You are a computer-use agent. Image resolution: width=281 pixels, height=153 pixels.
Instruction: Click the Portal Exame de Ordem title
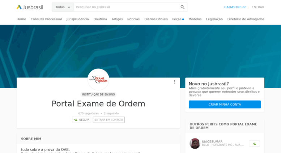coord(98,104)
